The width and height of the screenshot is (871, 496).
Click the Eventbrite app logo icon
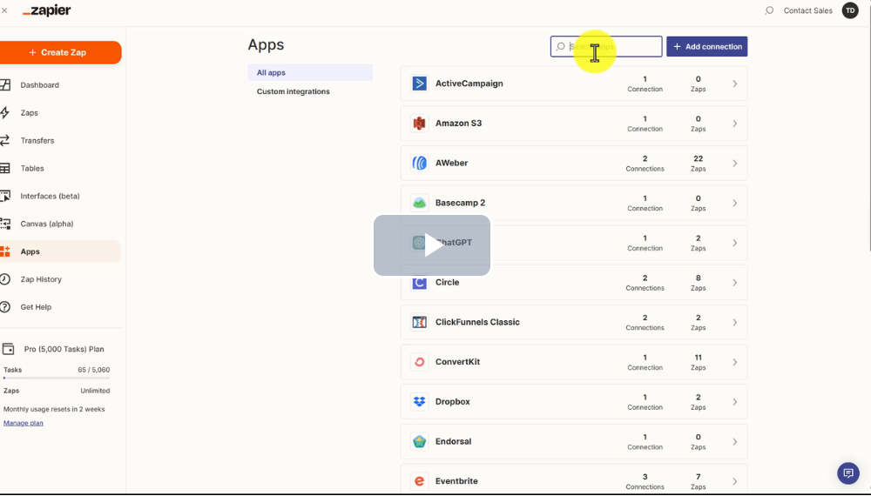420,481
